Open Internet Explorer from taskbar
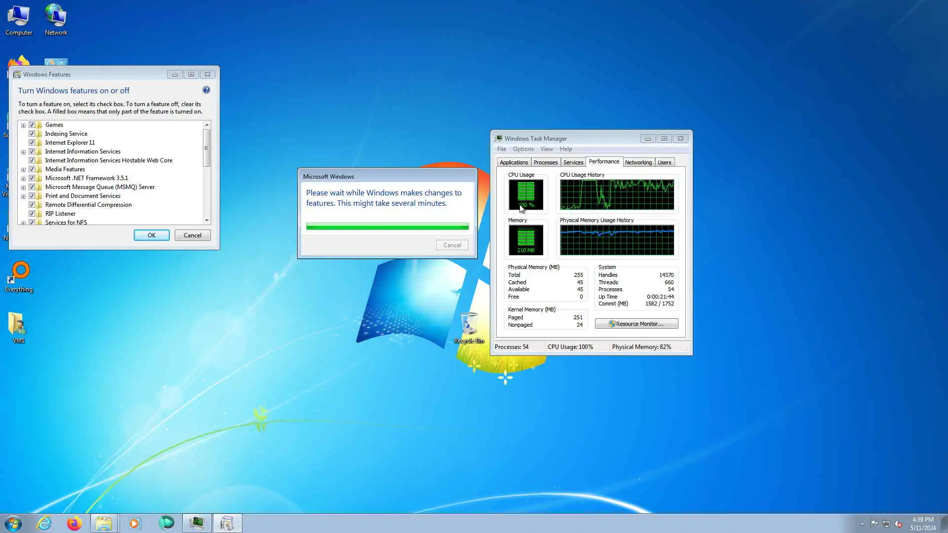This screenshot has width=948, height=533. 44,523
